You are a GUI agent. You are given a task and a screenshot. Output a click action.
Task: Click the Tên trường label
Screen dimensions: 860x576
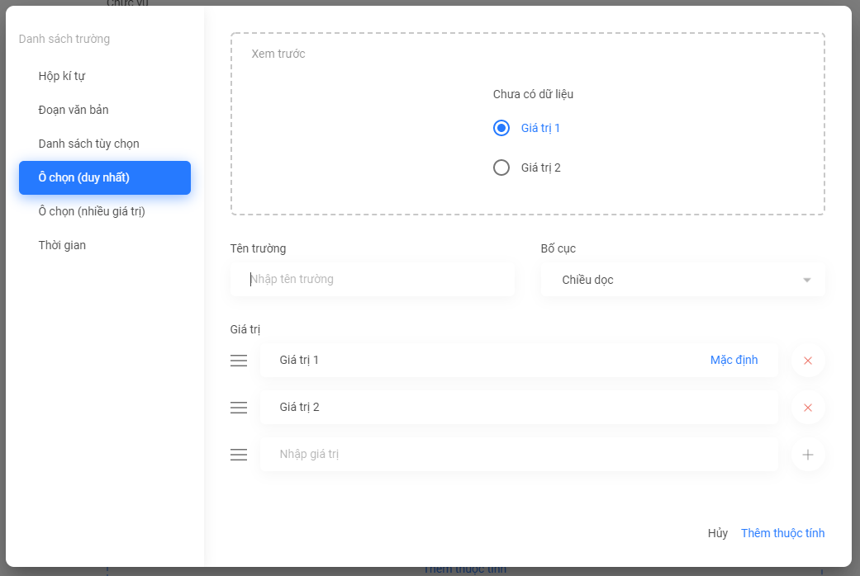pyautogui.click(x=258, y=248)
